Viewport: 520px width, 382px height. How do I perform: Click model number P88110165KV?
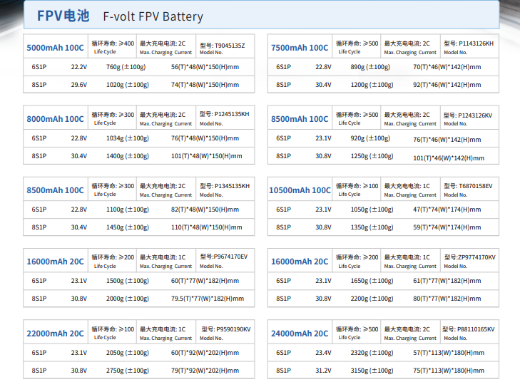point(476,329)
